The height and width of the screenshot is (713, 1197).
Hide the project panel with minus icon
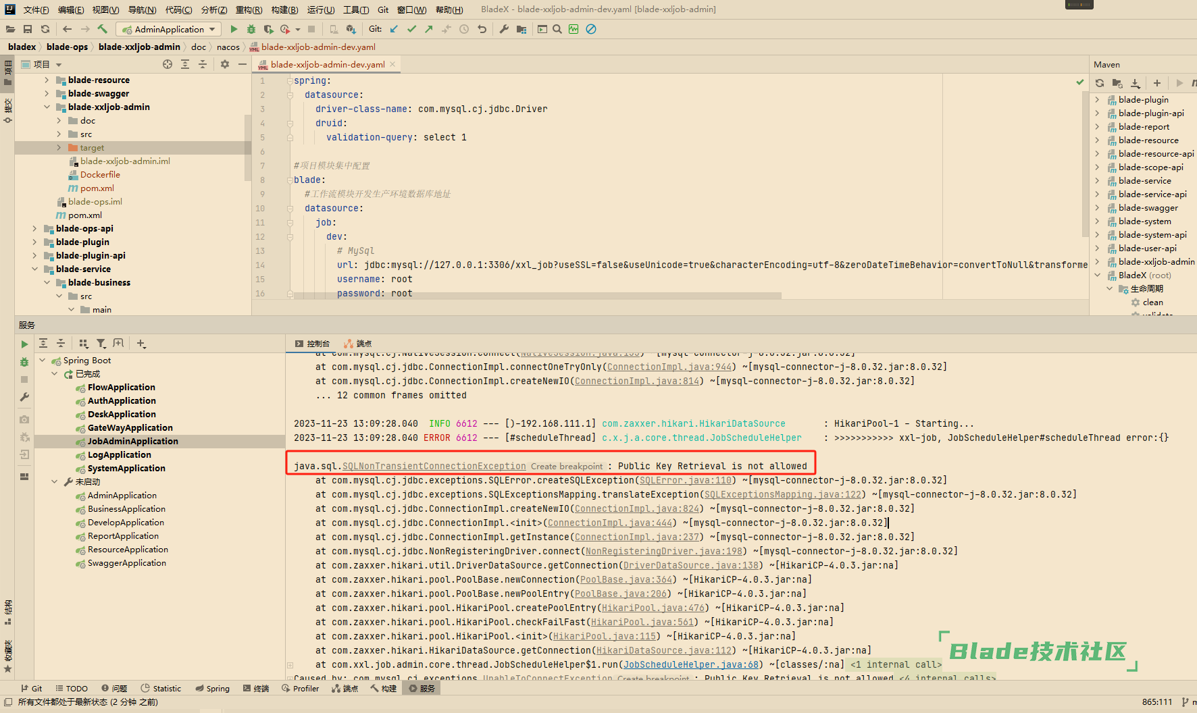click(243, 64)
